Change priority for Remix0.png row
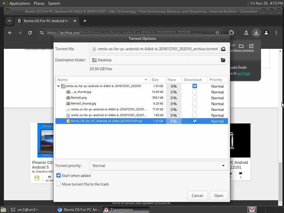Screen dimensions: 284x213 point(217,98)
